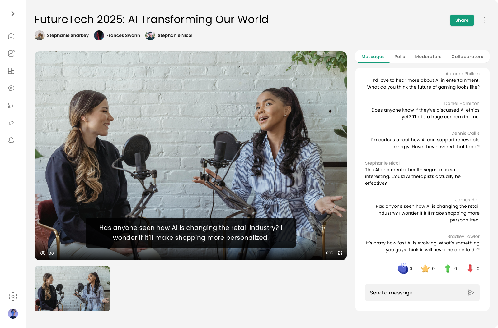
Task: Click the FutureTech 2025 page title
Action: coord(151,19)
